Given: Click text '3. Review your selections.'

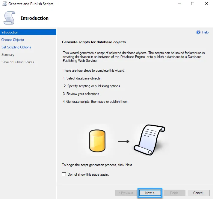Looking at the screenshot, I should (x=81, y=94).
